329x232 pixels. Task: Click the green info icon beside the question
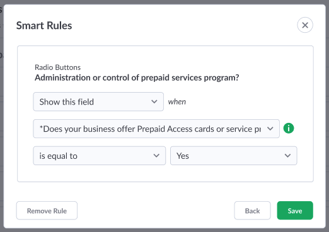tap(289, 128)
